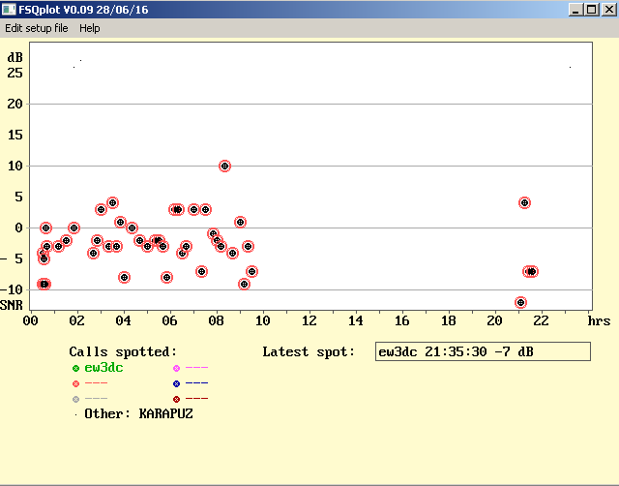The width and height of the screenshot is (619, 486).
Task: Click the blue legend marker
Action: (176, 383)
